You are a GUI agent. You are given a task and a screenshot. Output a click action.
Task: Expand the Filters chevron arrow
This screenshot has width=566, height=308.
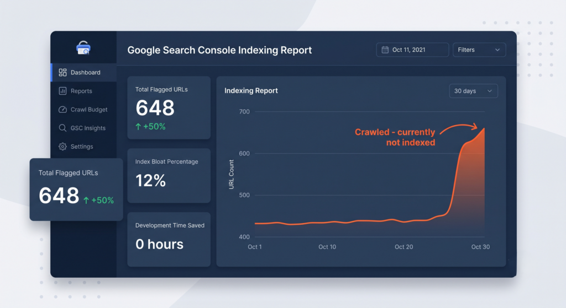(497, 50)
